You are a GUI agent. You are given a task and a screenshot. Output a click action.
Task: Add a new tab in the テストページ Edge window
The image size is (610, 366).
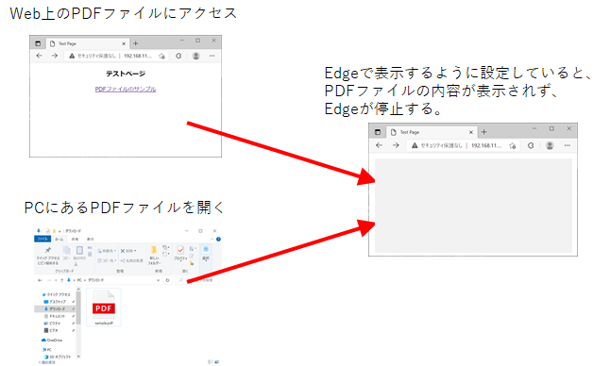(x=136, y=43)
